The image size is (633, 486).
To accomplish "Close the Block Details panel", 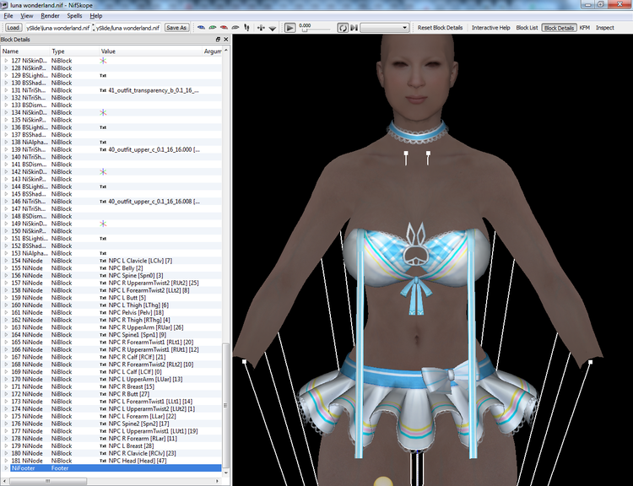I will click(x=225, y=39).
